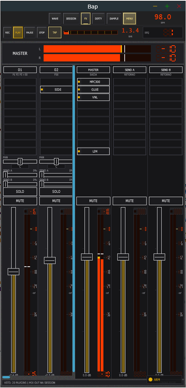
Task: Solo channel 02
Action: click(x=56, y=192)
